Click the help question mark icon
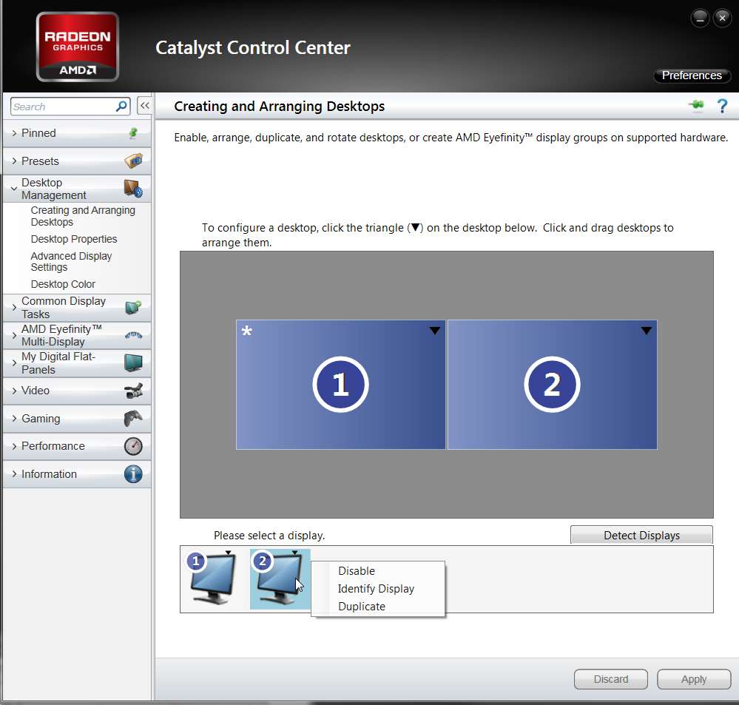The image size is (739, 705). coord(722,106)
